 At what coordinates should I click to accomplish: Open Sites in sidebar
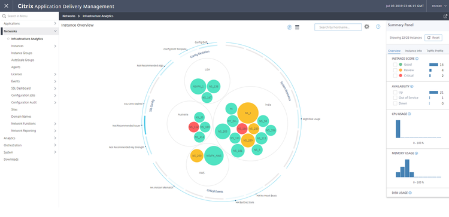pos(14,109)
